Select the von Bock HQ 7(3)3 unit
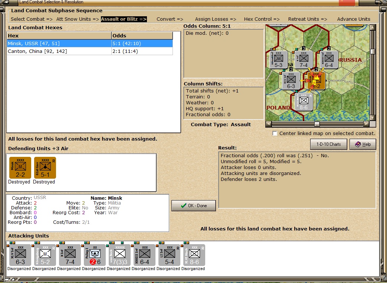This screenshot has width=387, height=283. click(120, 255)
